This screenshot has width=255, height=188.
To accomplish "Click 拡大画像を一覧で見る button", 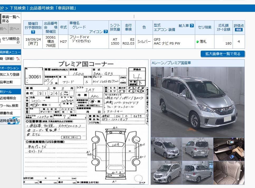I will click(223, 54).
